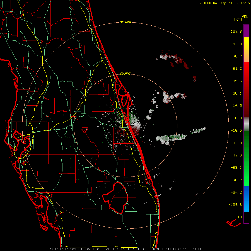Image resolution: width=251 pixels, height=251 pixels.
Task: Select the -109.8 scale value
Action: pyautogui.click(x=235, y=205)
